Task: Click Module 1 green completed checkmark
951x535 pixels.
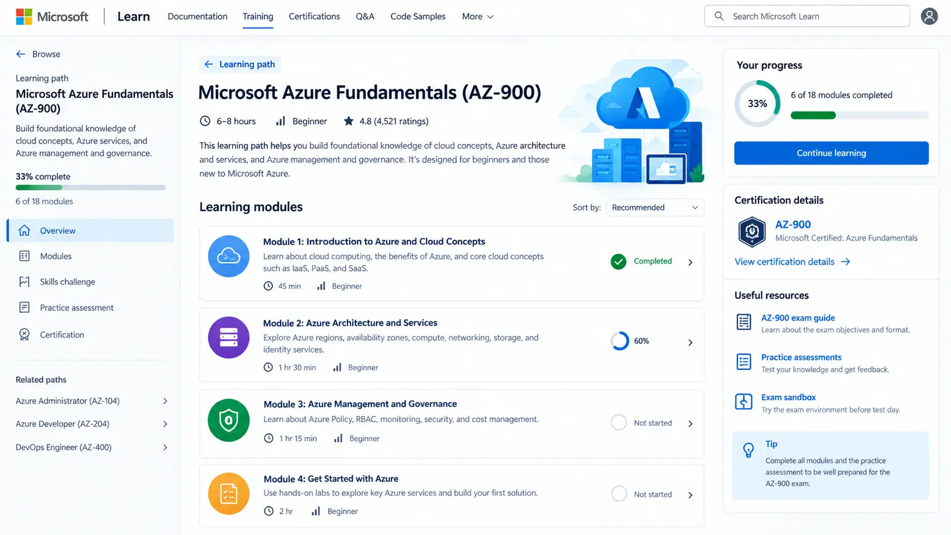Action: (x=618, y=262)
